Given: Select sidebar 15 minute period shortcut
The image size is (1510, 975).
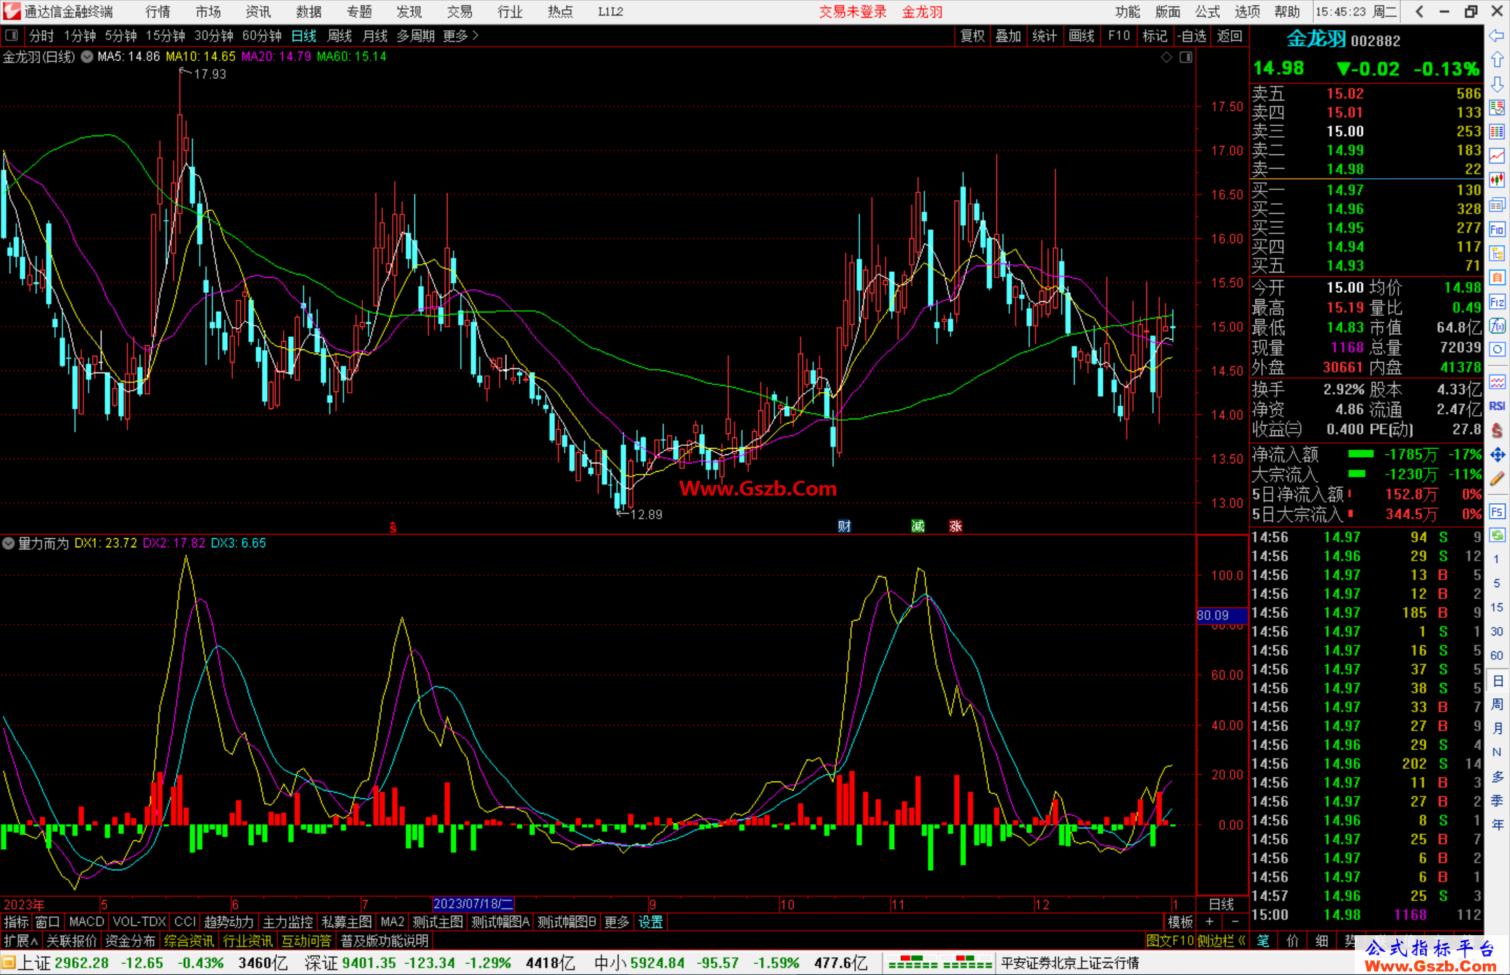Looking at the screenshot, I should (x=1497, y=607).
